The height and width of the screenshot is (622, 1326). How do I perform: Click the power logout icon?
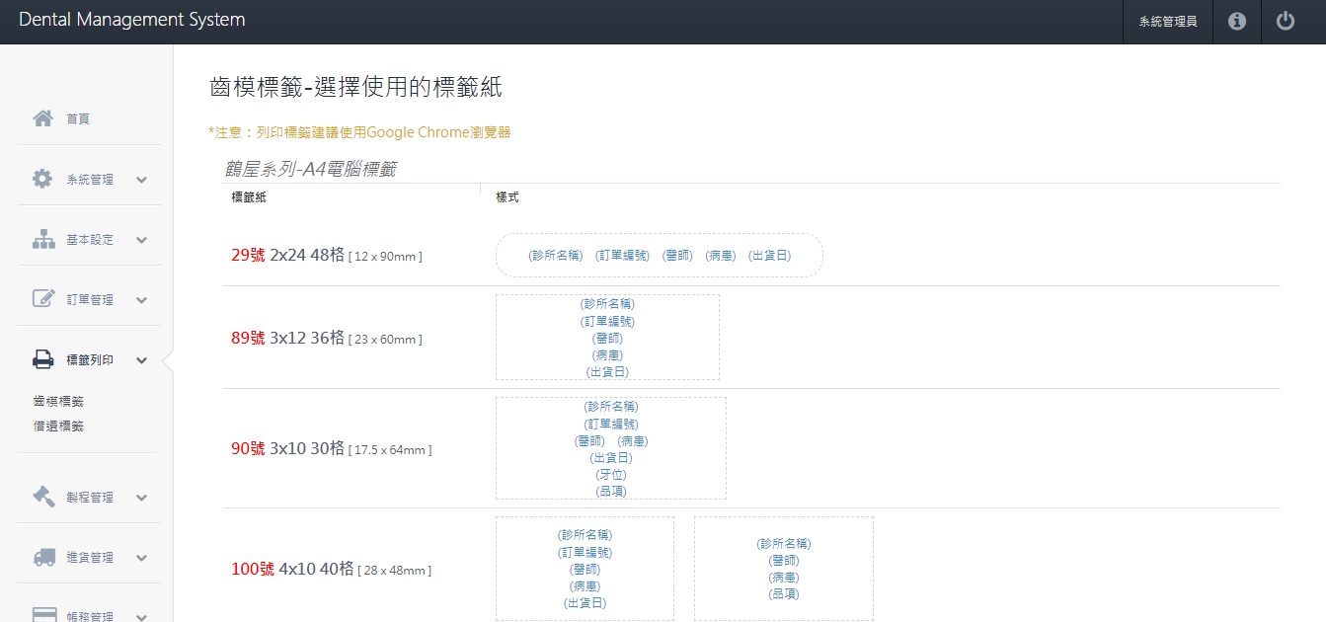[1286, 21]
